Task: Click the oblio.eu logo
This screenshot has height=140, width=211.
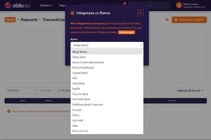Action: pyautogui.click(x=17, y=5)
